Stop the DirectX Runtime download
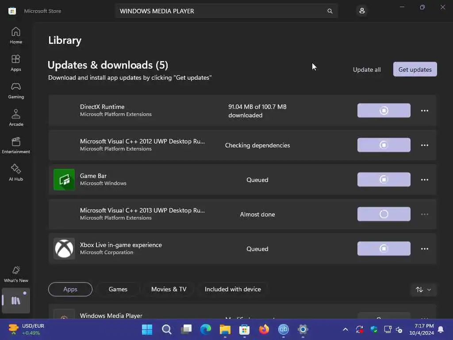The image size is (453, 340). tap(384, 110)
